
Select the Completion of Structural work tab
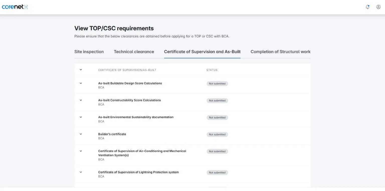[280, 52]
